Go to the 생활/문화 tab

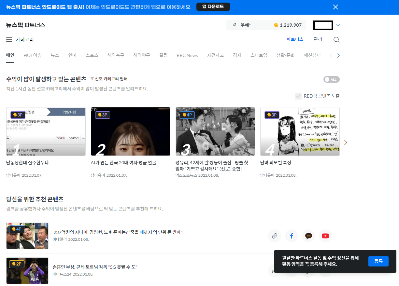[x=286, y=55]
